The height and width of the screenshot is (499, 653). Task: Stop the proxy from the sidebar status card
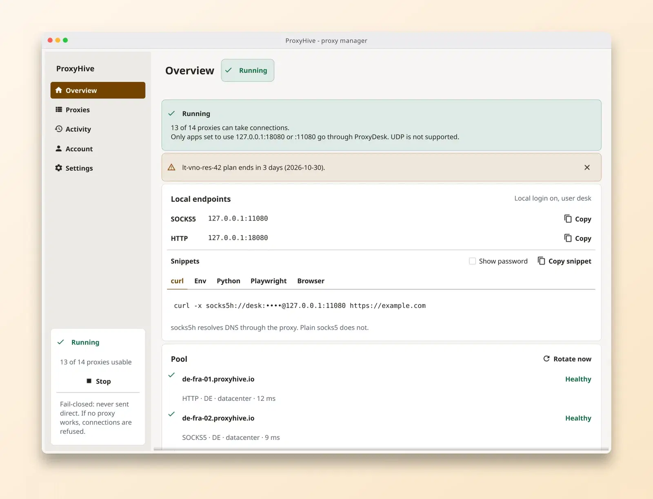coord(98,381)
